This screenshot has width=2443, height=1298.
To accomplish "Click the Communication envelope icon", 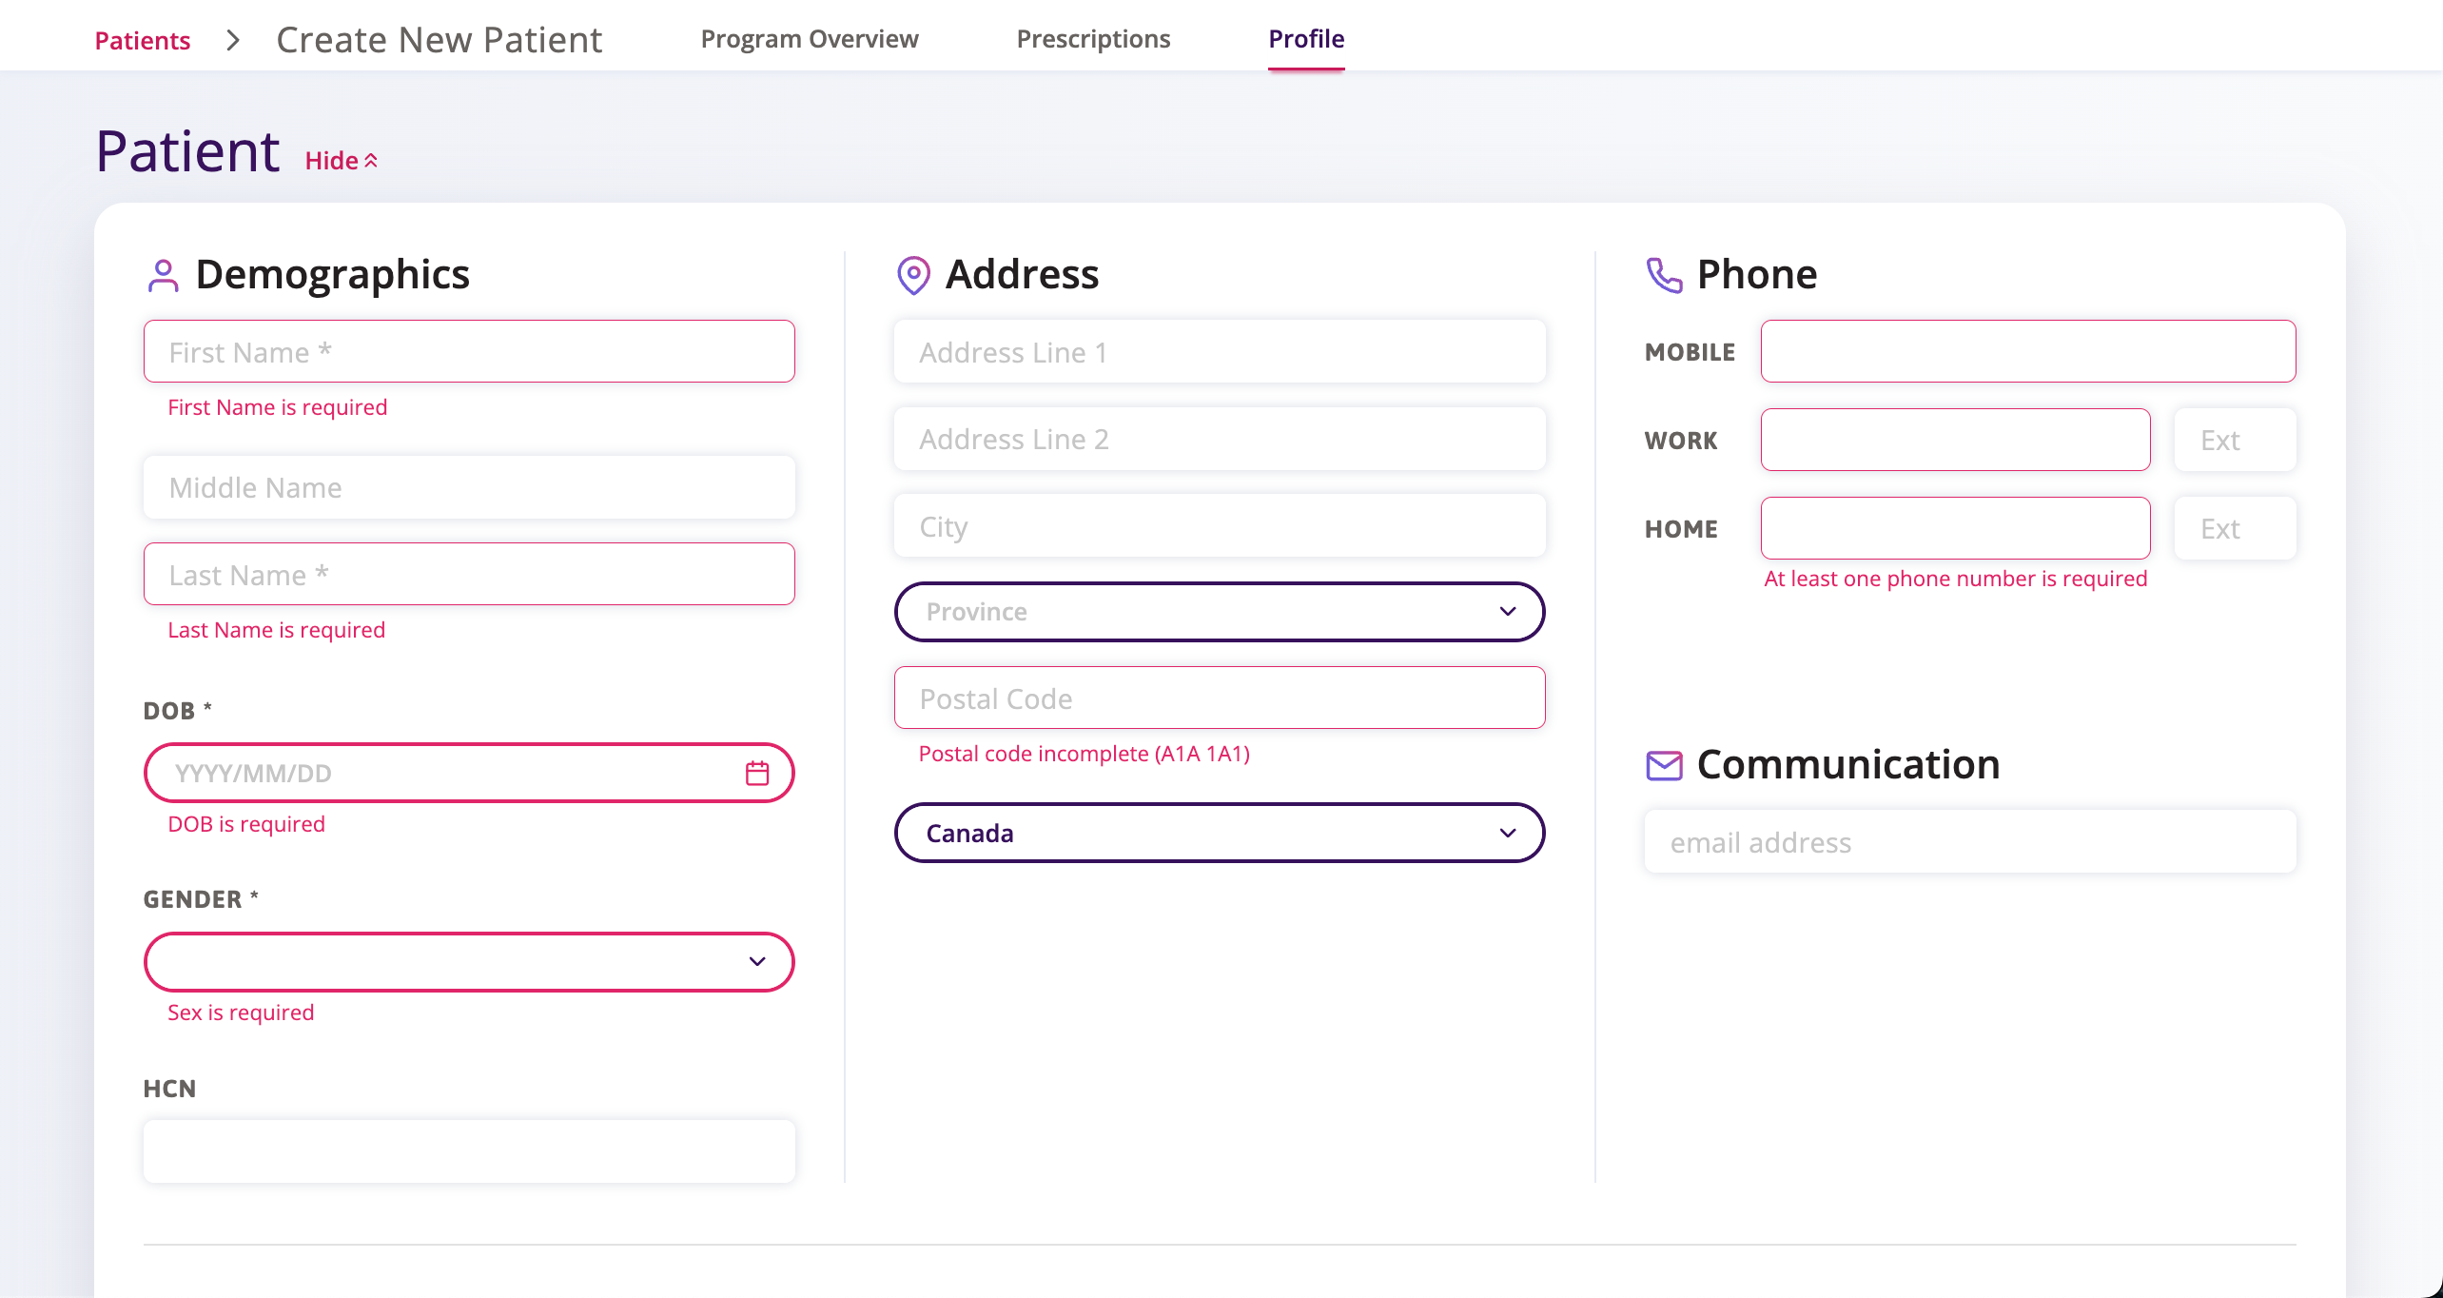I will (x=1664, y=764).
